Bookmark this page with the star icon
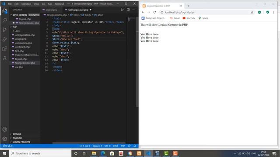This screenshot has height=157, width=280. coord(252,12)
